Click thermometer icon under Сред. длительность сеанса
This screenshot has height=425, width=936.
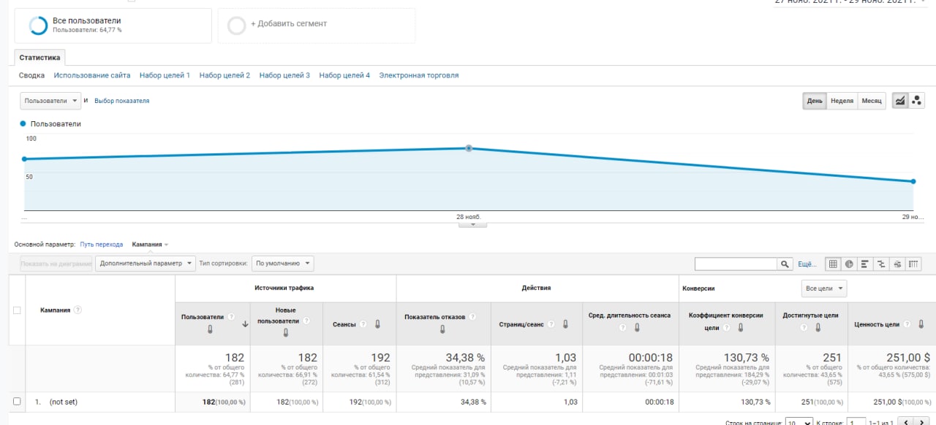[x=637, y=329]
